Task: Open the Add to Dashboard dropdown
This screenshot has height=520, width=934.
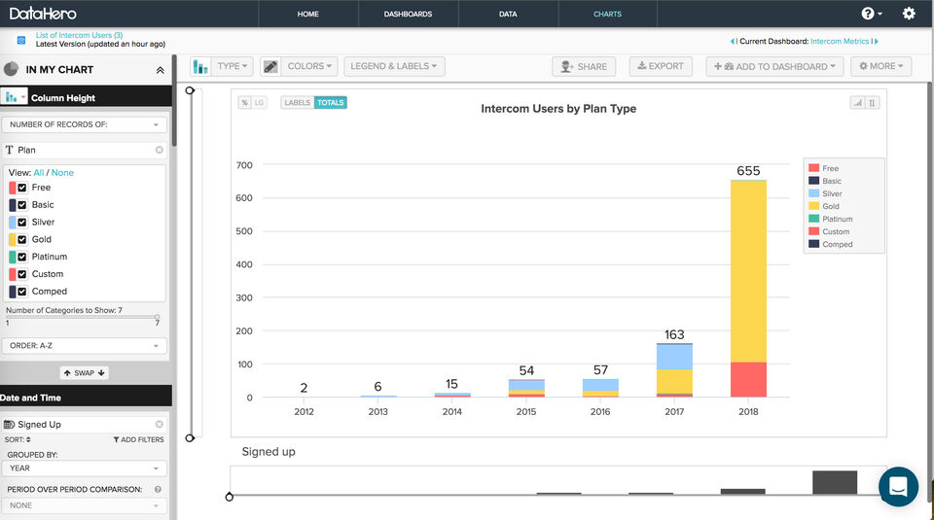Action: pyautogui.click(x=774, y=66)
